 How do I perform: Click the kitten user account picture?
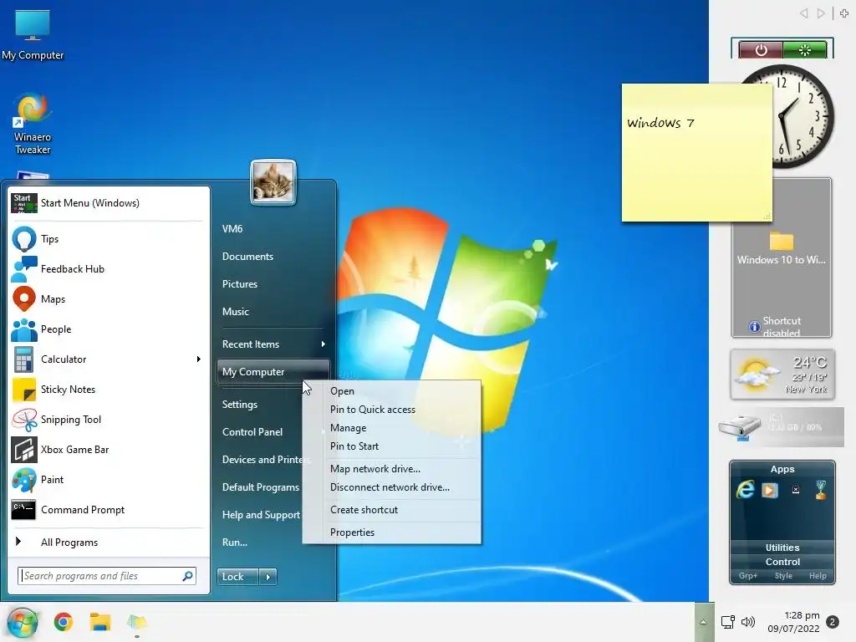(x=273, y=182)
